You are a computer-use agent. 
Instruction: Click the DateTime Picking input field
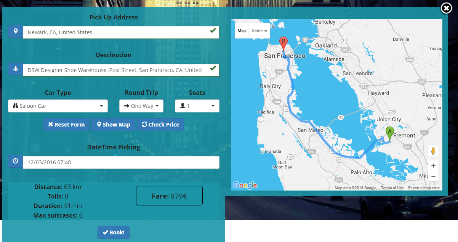pos(121,162)
